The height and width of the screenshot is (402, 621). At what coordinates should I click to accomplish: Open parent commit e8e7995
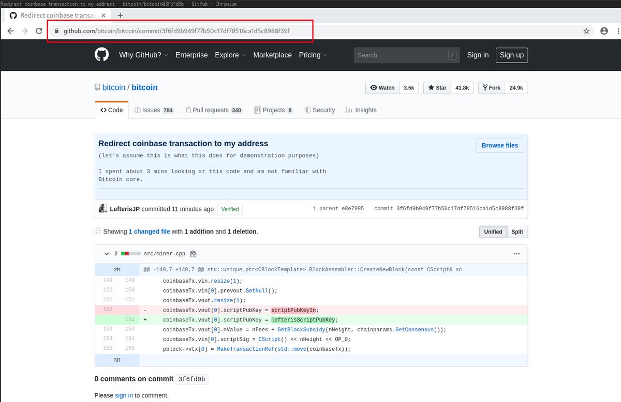352,209
